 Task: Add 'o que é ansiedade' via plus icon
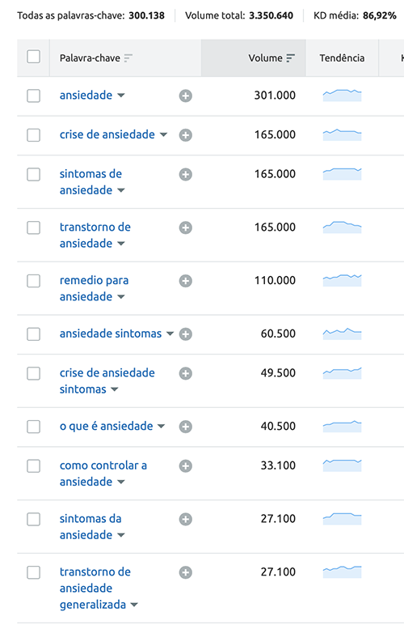185,427
